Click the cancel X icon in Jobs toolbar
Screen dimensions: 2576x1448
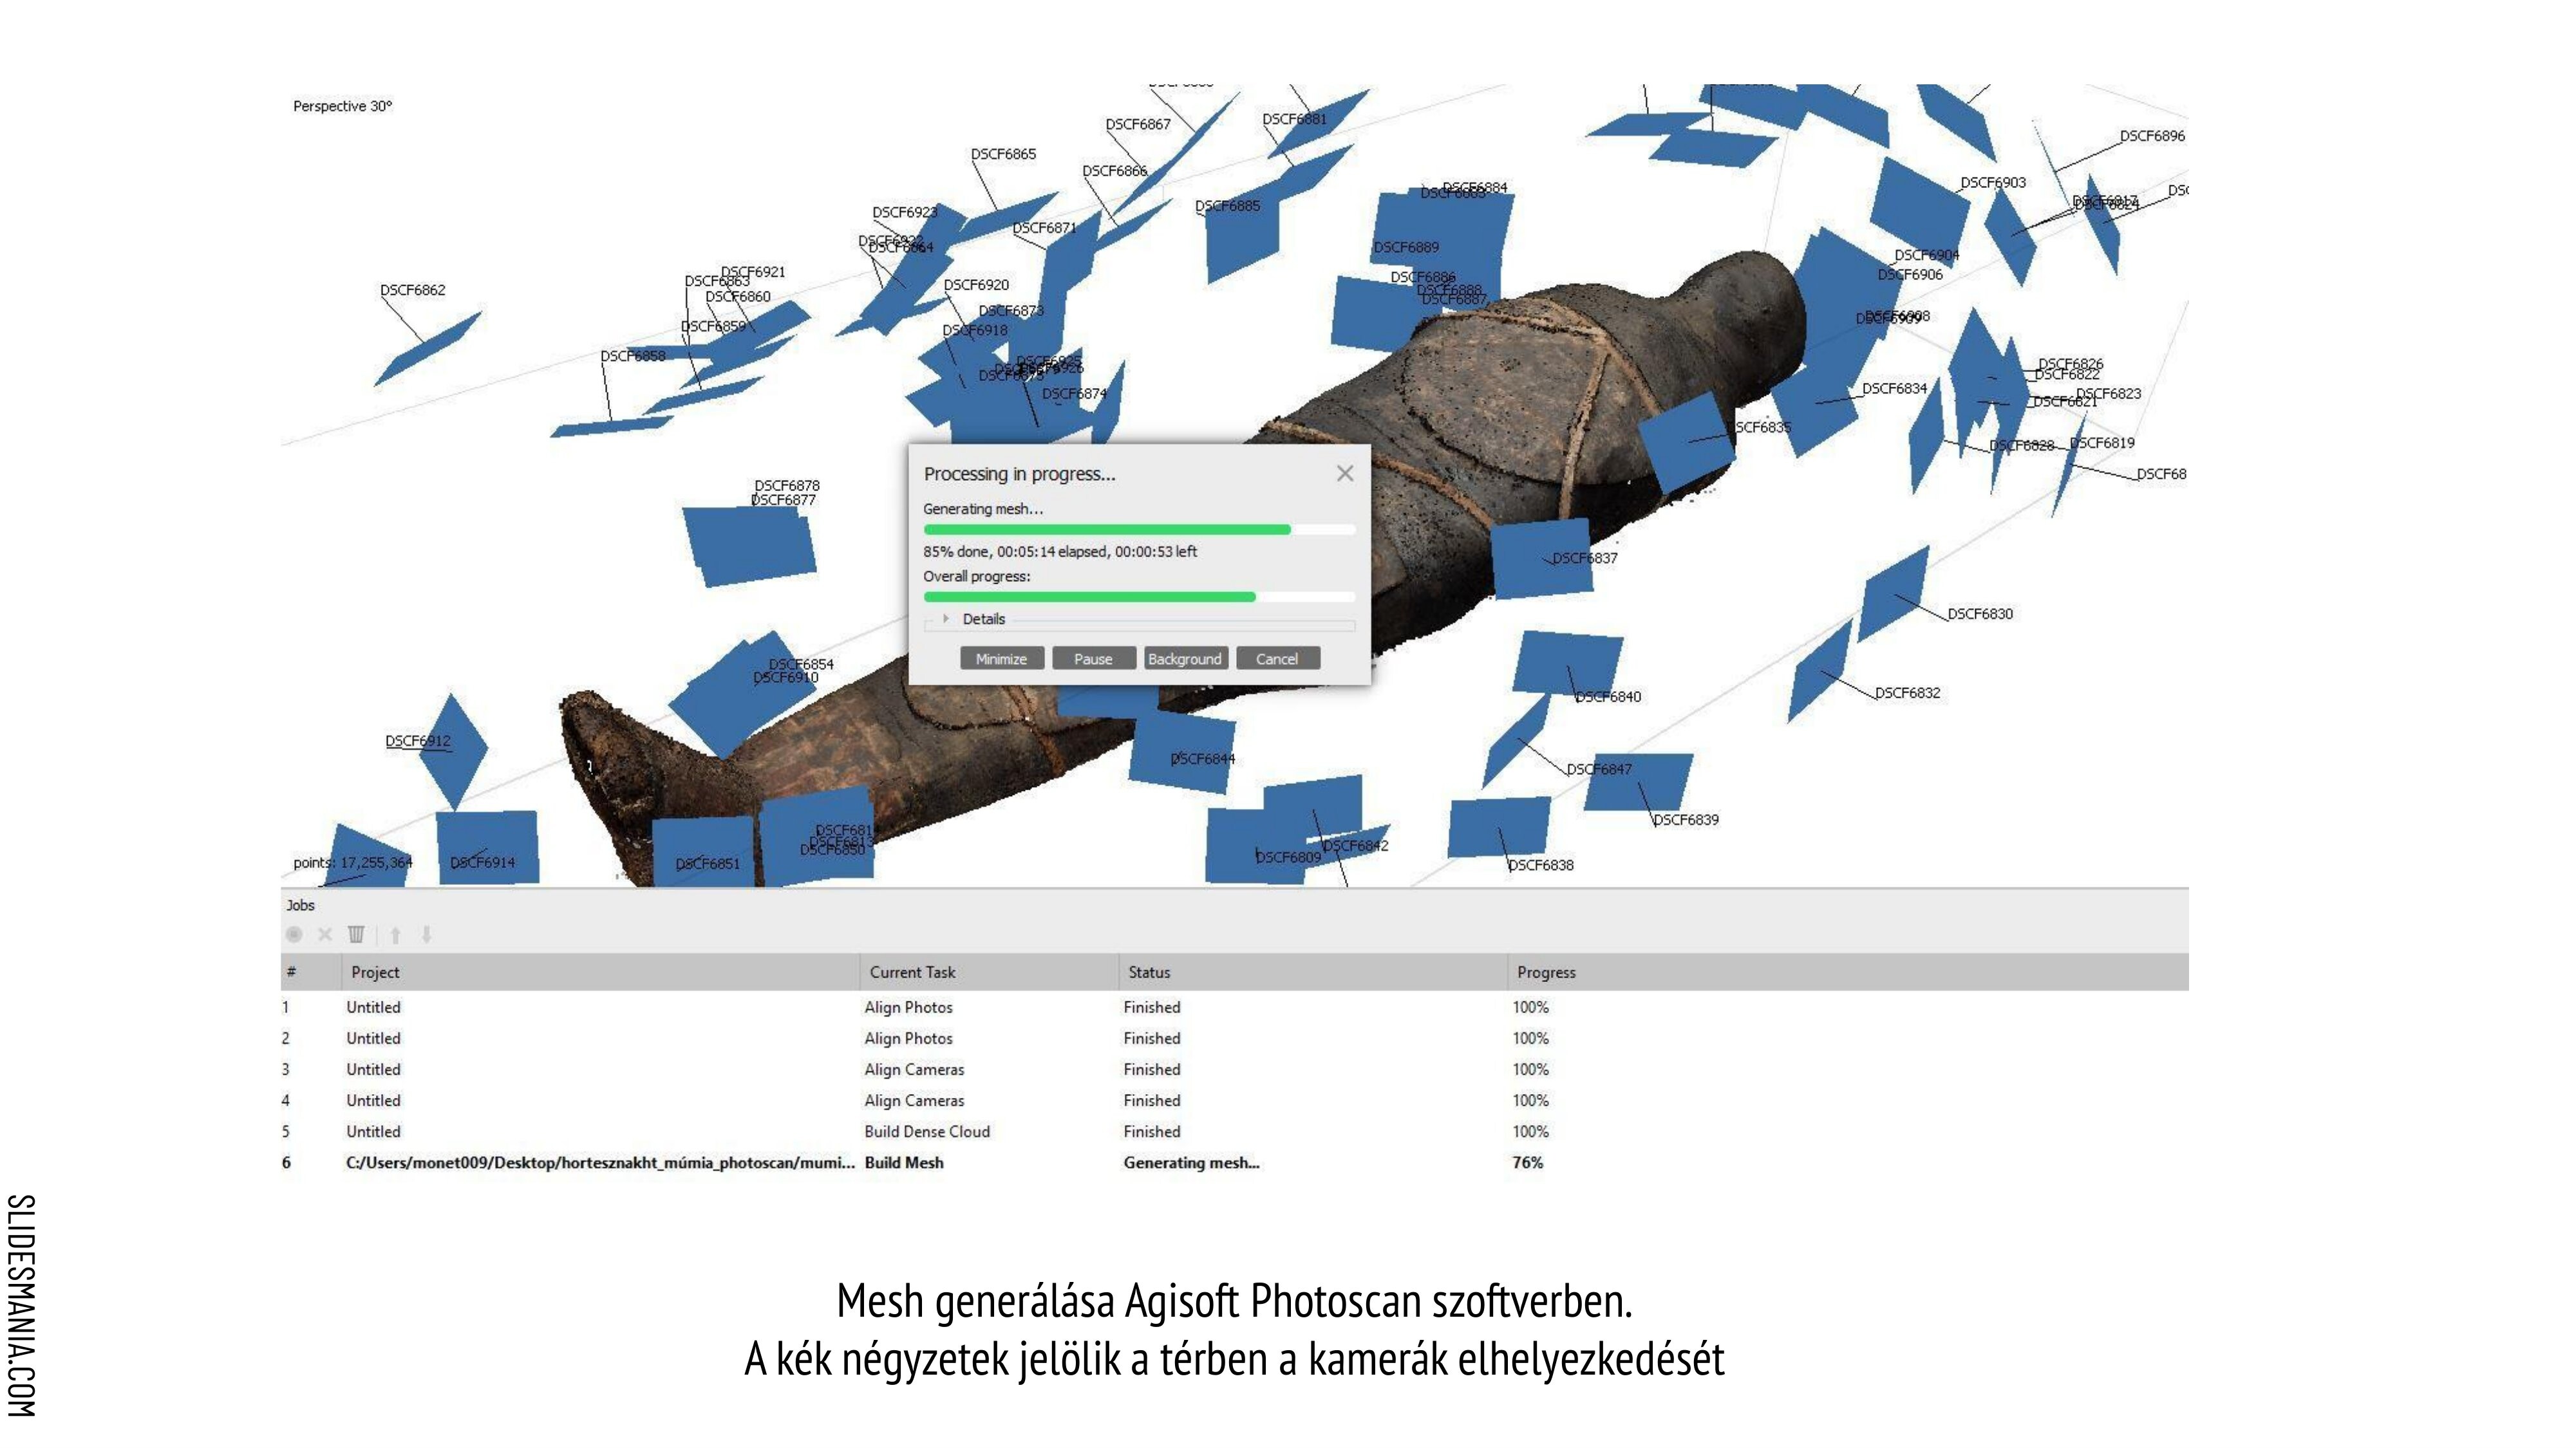point(325,935)
